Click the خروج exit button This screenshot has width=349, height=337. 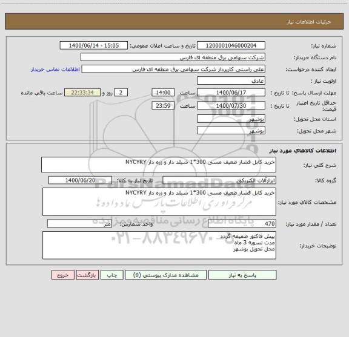[63, 275]
